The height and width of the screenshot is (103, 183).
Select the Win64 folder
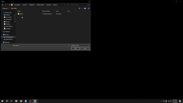click(x=21, y=14)
